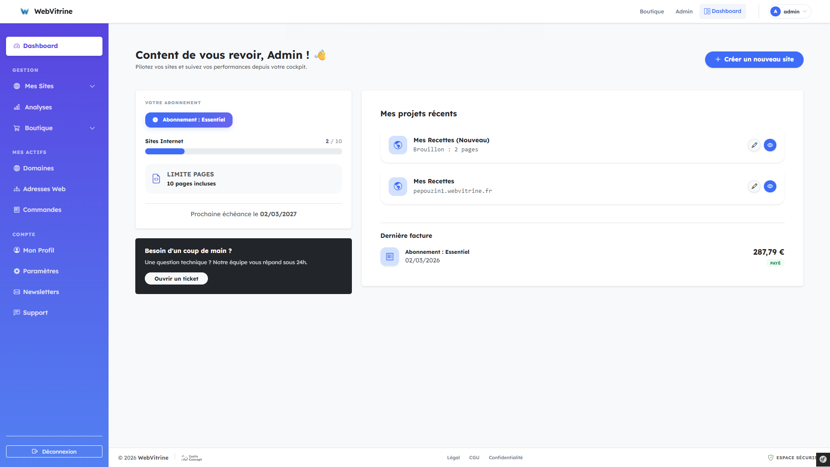The image size is (830, 467).
Task: Click the invoice icon under Dernière facture
Action: 389,256
